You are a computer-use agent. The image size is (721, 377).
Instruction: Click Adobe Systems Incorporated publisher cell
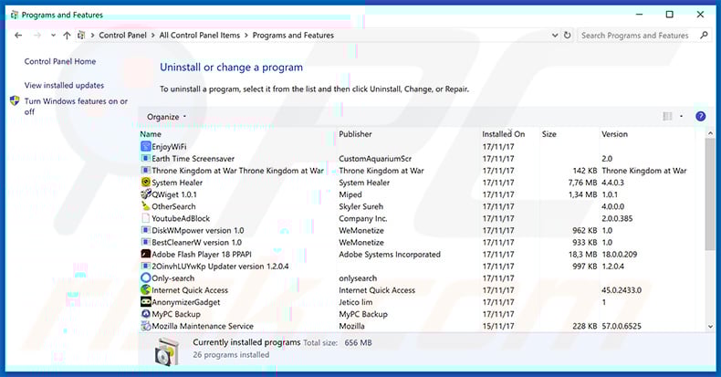click(390, 255)
